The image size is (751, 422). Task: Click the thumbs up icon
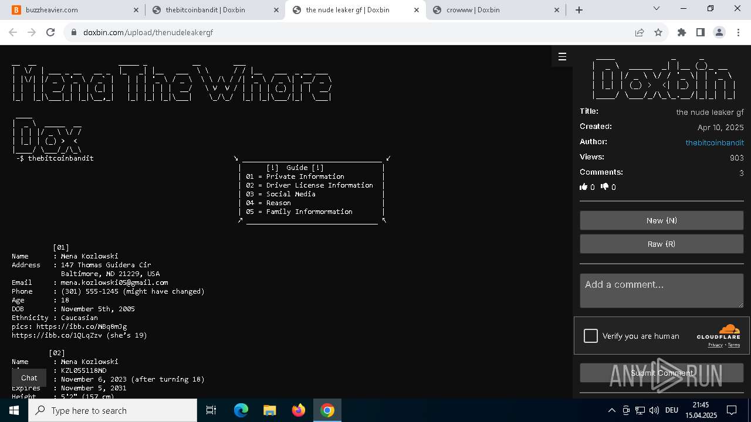[x=583, y=187]
